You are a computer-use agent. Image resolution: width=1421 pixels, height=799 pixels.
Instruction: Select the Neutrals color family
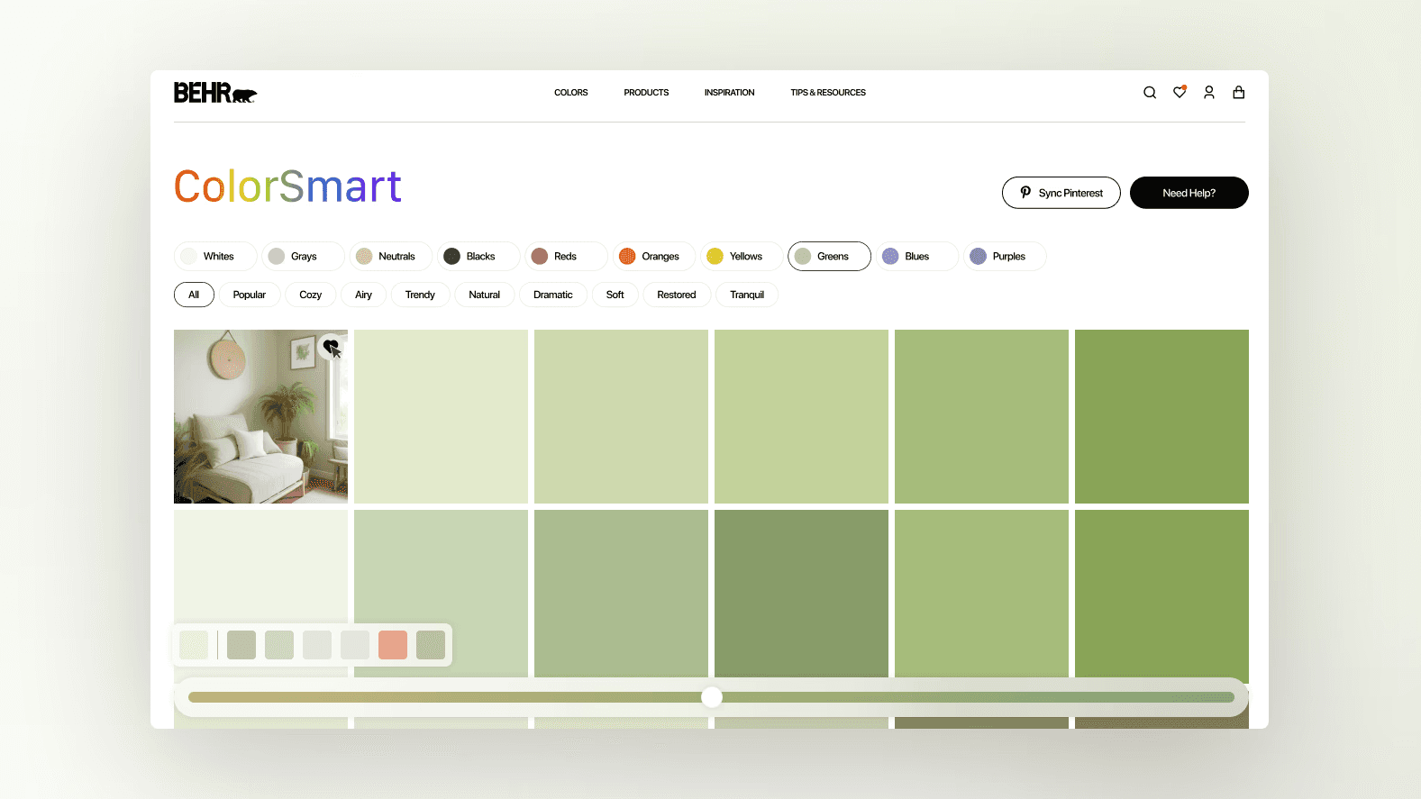click(x=391, y=257)
